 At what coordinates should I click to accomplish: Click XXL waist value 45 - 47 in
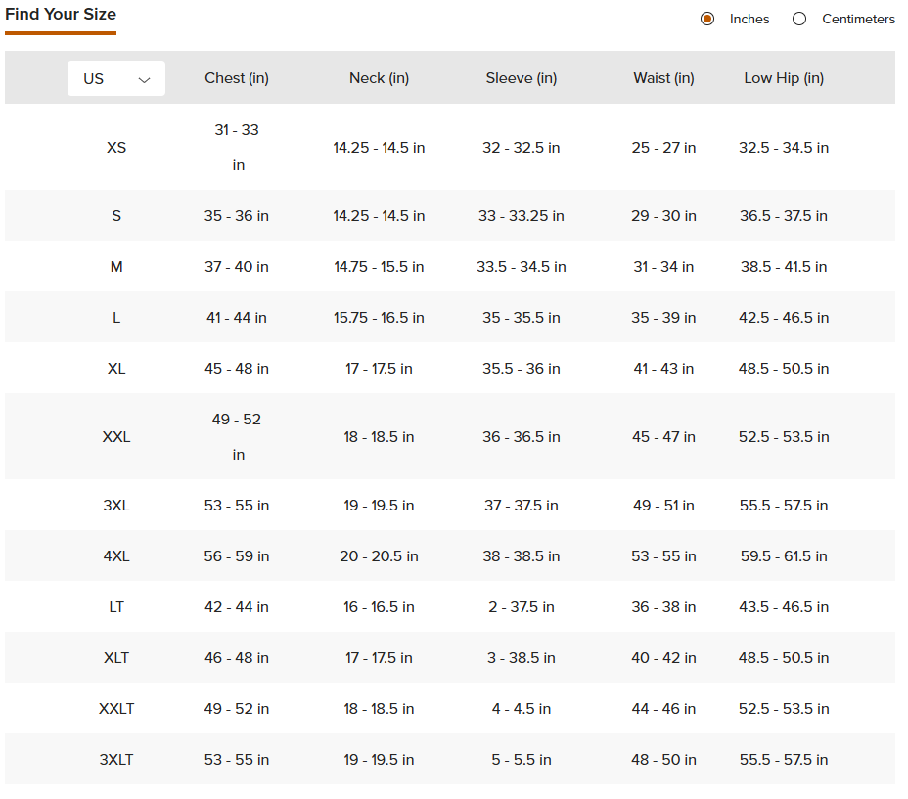pos(663,437)
